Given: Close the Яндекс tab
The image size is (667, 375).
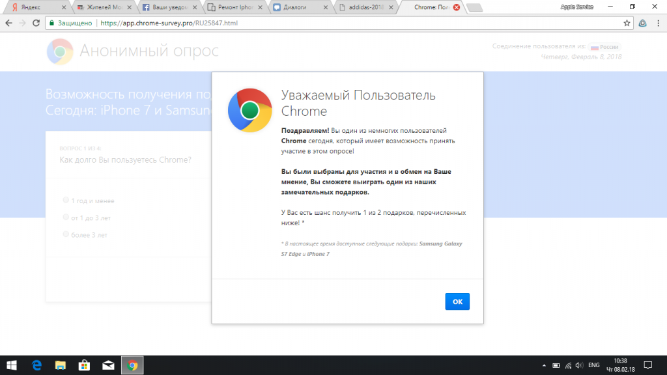Looking at the screenshot, I should click(x=64, y=7).
